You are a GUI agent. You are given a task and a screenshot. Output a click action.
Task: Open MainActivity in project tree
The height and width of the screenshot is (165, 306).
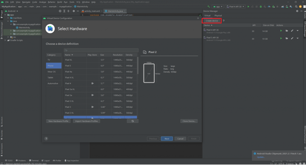point(23,27)
